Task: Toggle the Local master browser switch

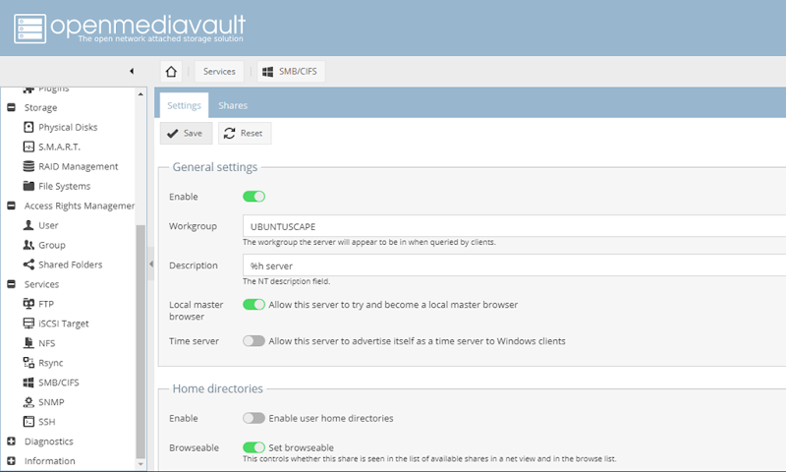Action: click(253, 305)
